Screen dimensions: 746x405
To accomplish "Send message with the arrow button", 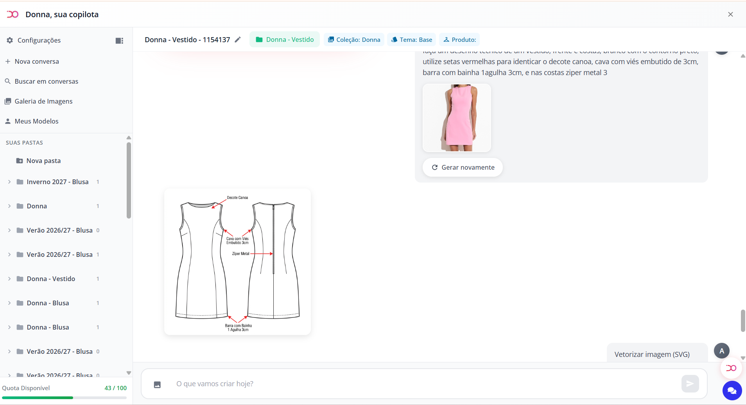I will tap(690, 383).
